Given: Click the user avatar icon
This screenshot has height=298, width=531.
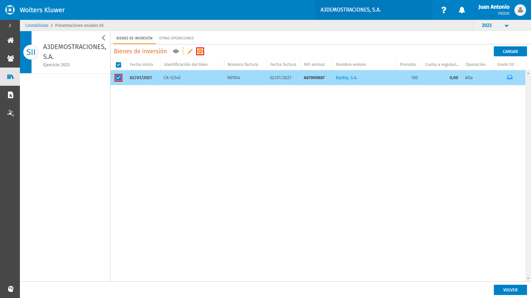Looking at the screenshot, I should pyautogui.click(x=520, y=10).
